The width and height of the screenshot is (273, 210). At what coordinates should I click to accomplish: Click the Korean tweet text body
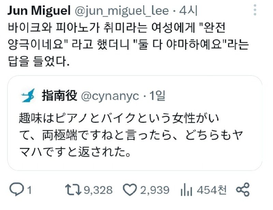(130, 45)
